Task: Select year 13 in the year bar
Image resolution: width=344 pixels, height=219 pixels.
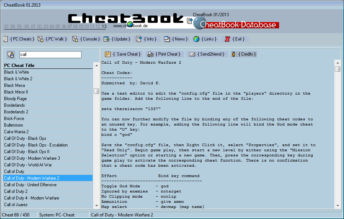Action: 104,27
